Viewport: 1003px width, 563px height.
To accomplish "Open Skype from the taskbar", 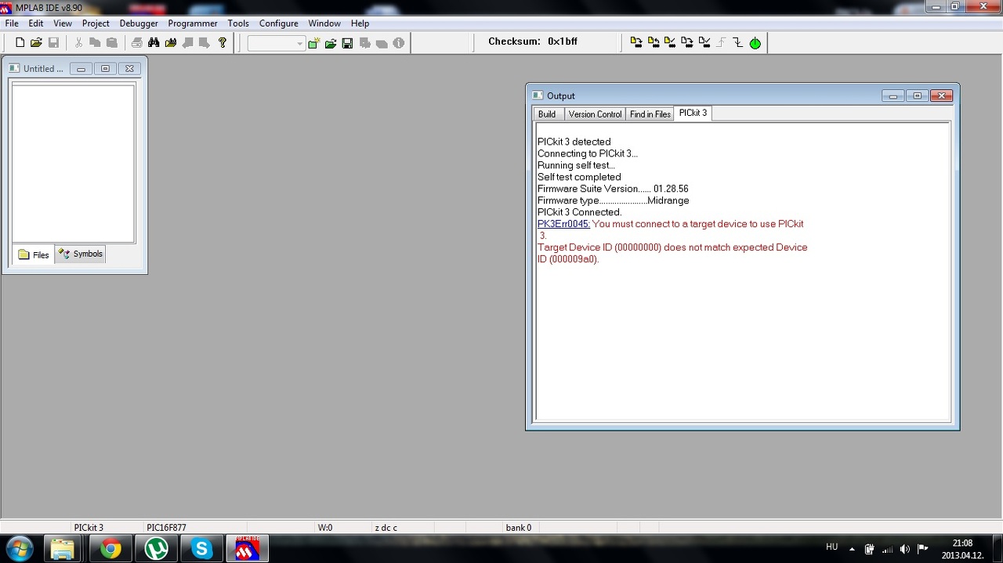I will [x=202, y=549].
